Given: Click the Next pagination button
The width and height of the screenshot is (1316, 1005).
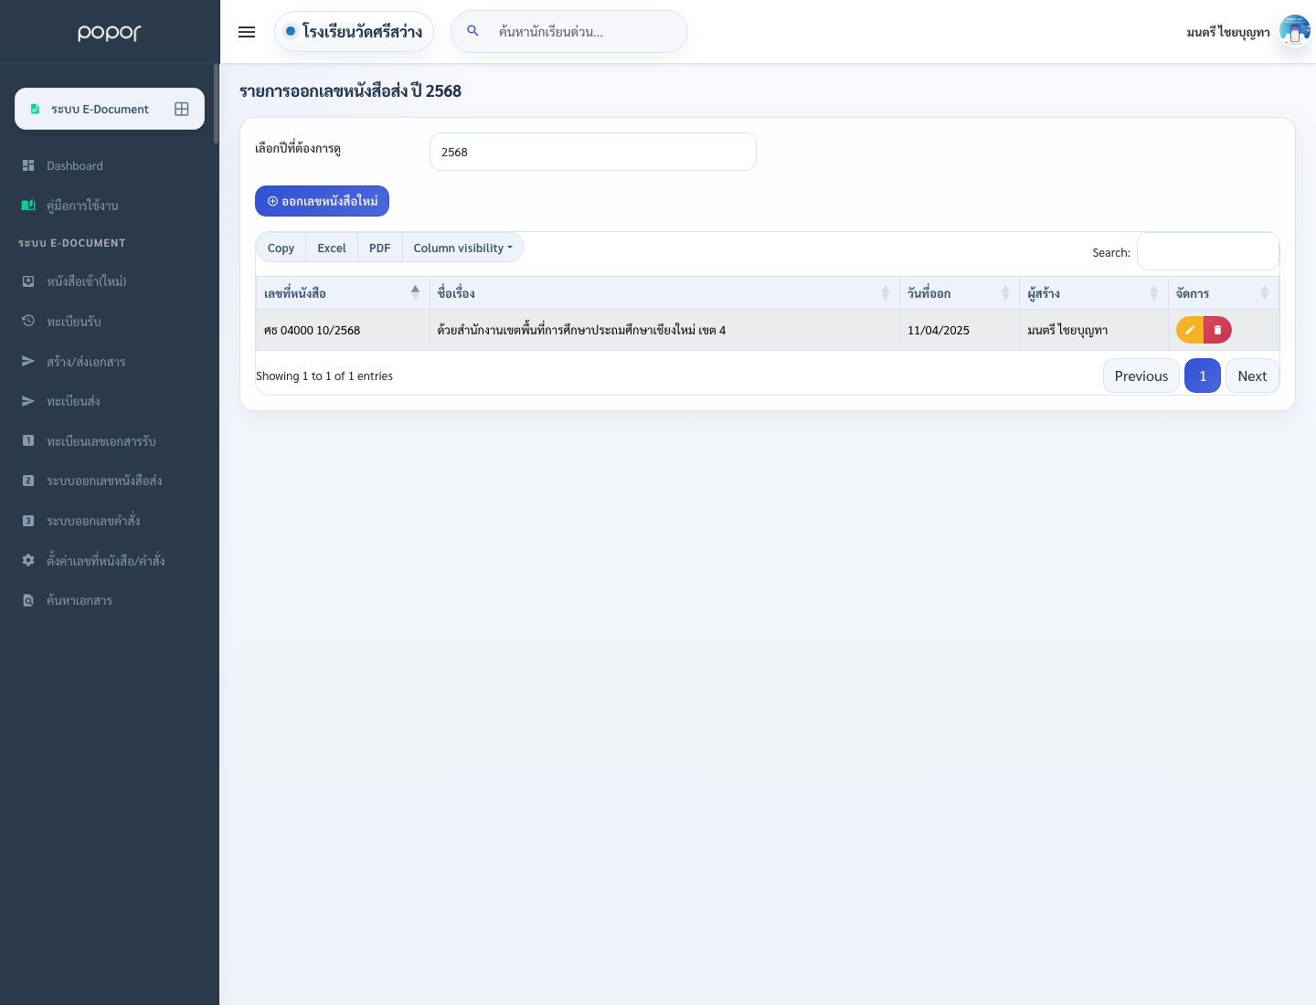Looking at the screenshot, I should tap(1252, 376).
